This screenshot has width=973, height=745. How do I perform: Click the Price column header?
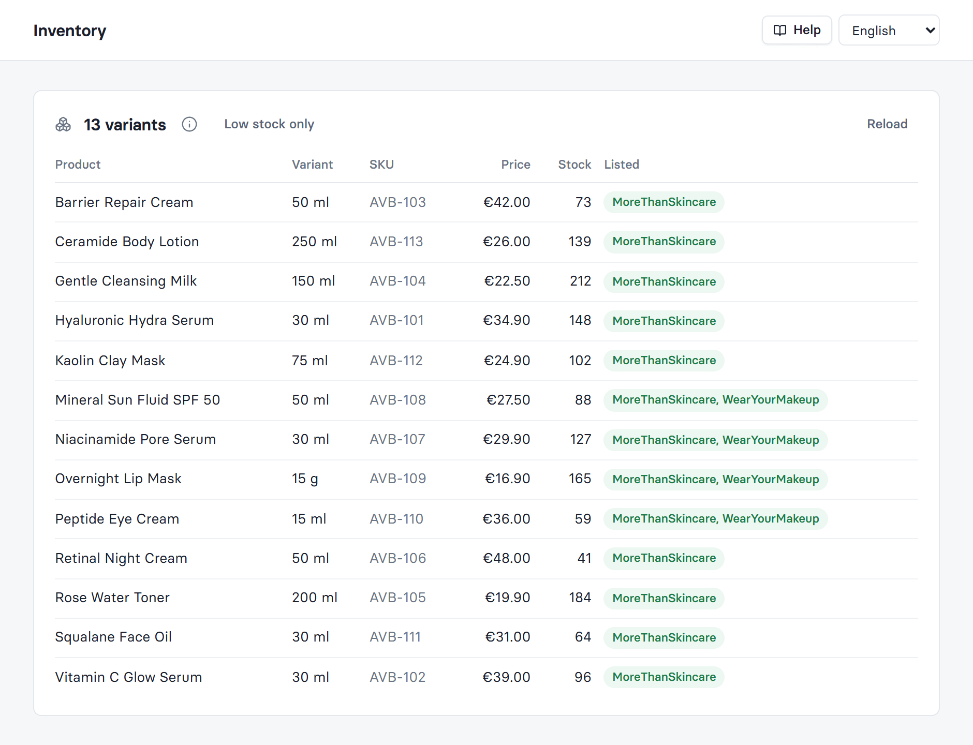click(x=515, y=165)
